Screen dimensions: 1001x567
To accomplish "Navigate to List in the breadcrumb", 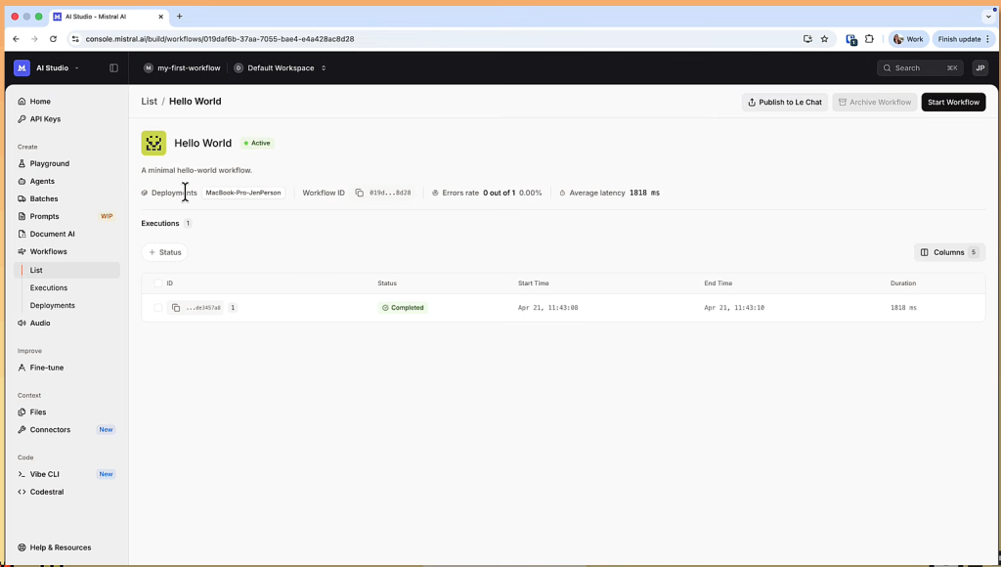I will tap(149, 102).
